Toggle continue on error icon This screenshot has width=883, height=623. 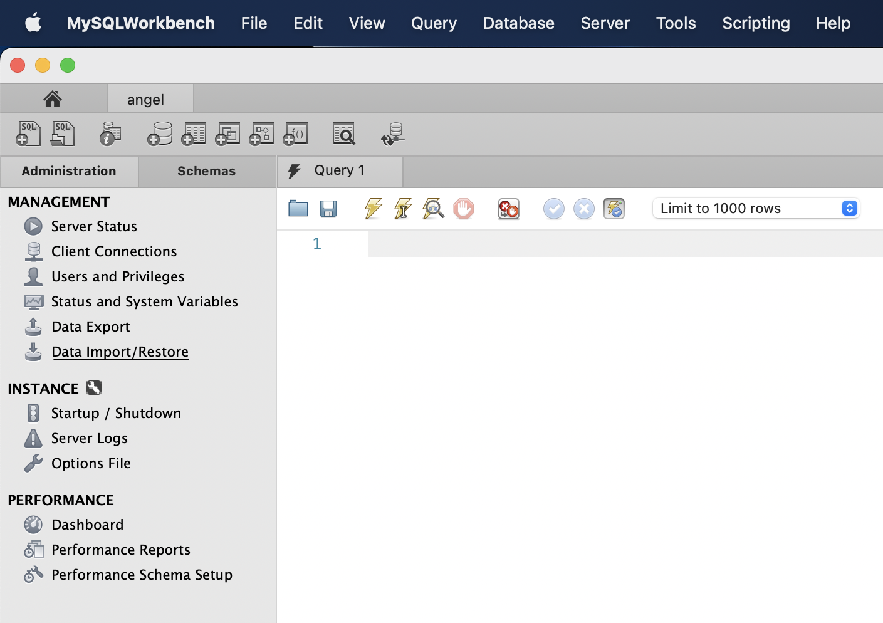pyautogui.click(x=509, y=209)
